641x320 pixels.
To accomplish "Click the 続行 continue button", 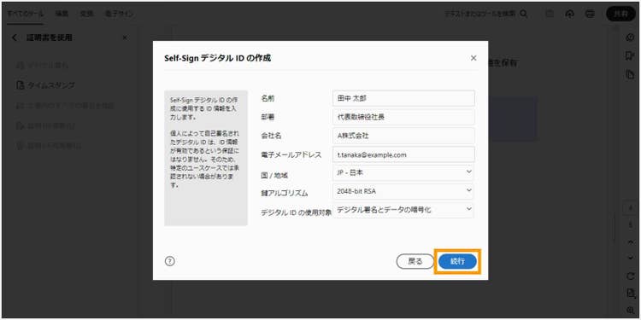I will click(x=457, y=262).
